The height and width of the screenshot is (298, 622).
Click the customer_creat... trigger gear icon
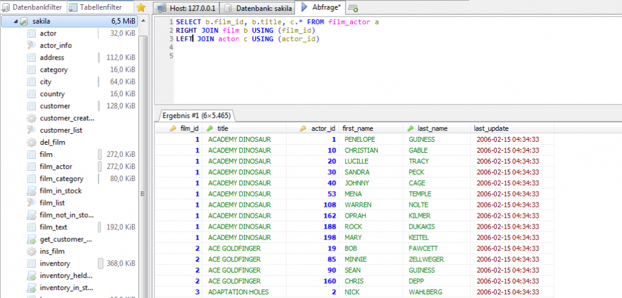point(32,118)
